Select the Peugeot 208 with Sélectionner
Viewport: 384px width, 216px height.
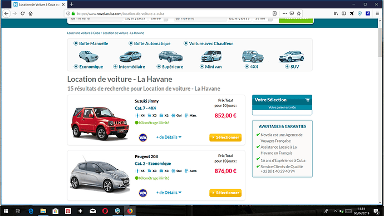pyautogui.click(x=225, y=193)
